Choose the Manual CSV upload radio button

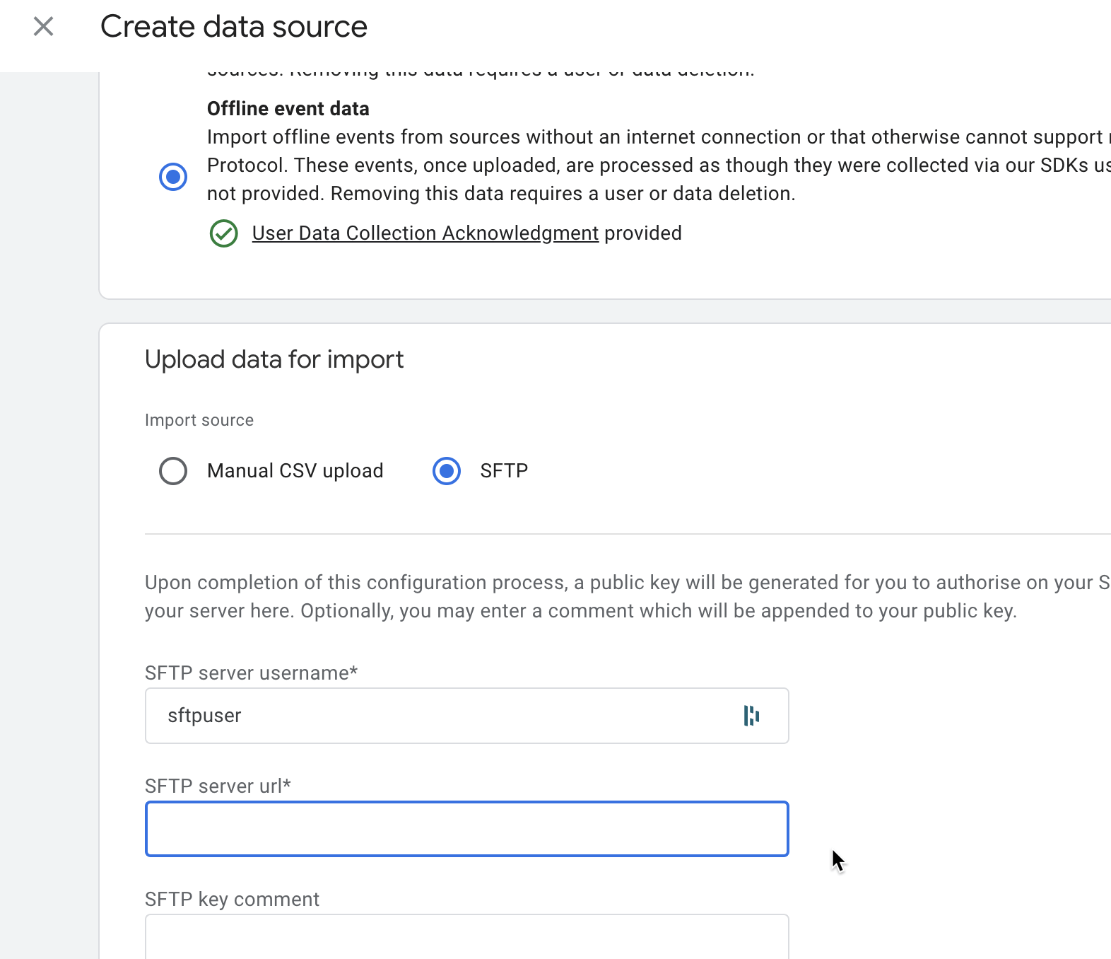point(173,471)
